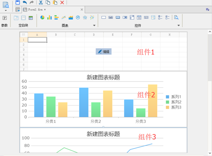Select the text box widget

click(x=104, y=17)
